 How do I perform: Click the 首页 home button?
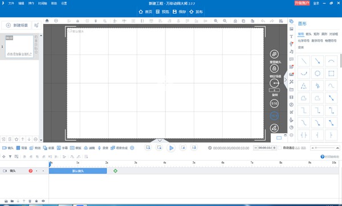(145, 12)
